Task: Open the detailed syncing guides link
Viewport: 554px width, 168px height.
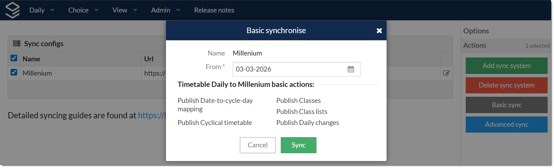Action: [152, 115]
